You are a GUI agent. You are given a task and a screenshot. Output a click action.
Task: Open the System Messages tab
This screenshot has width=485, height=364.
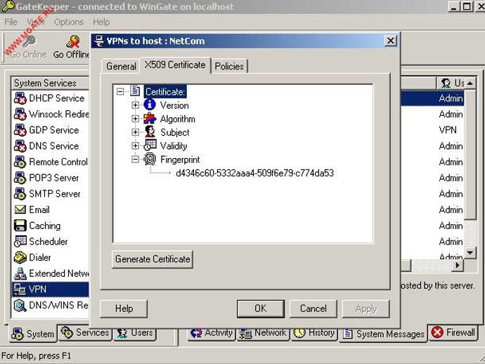click(x=384, y=333)
